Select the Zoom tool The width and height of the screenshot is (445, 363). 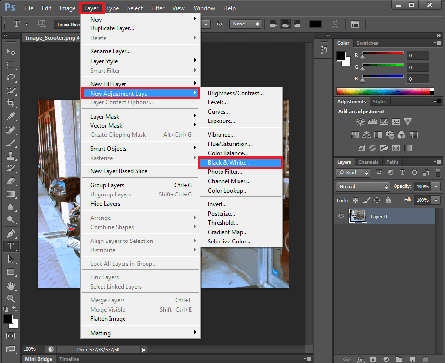pos(11,299)
